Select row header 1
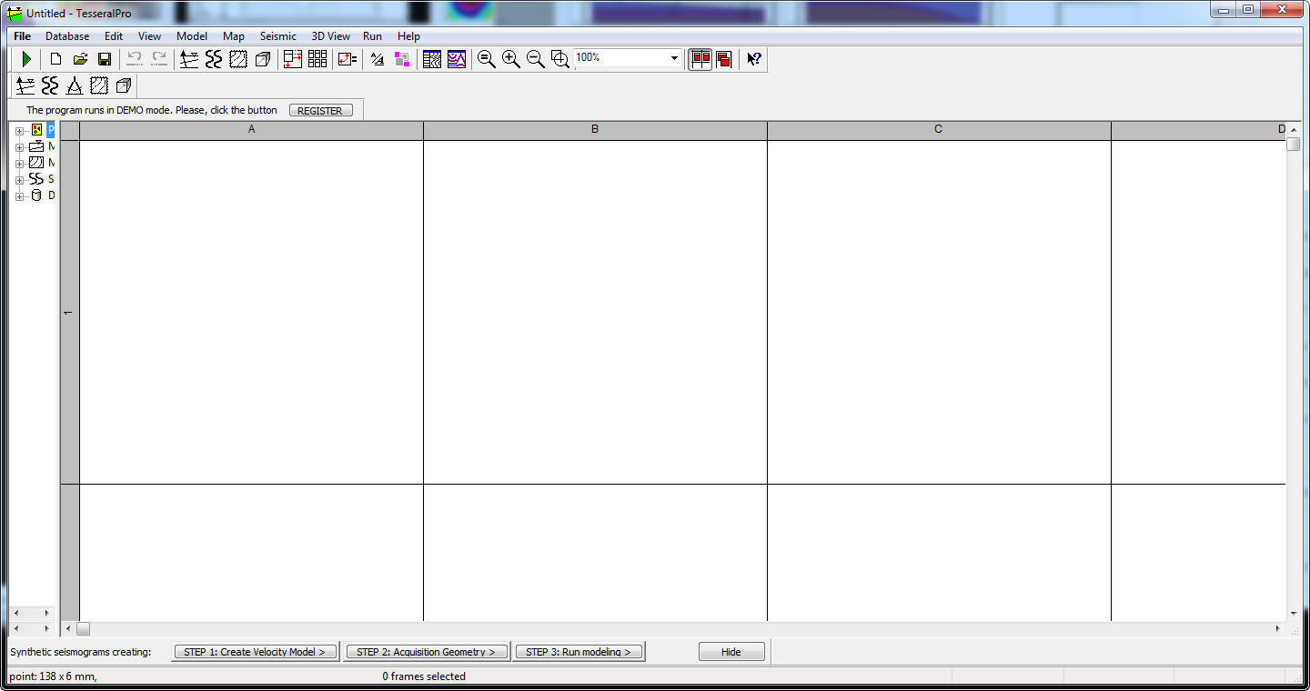The width and height of the screenshot is (1310, 691). pyautogui.click(x=70, y=312)
